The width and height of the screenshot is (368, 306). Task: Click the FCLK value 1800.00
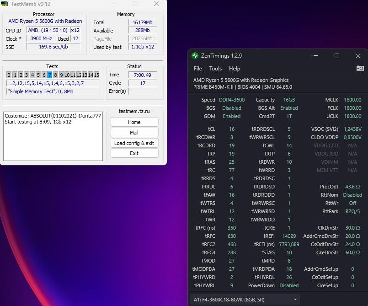click(x=352, y=108)
